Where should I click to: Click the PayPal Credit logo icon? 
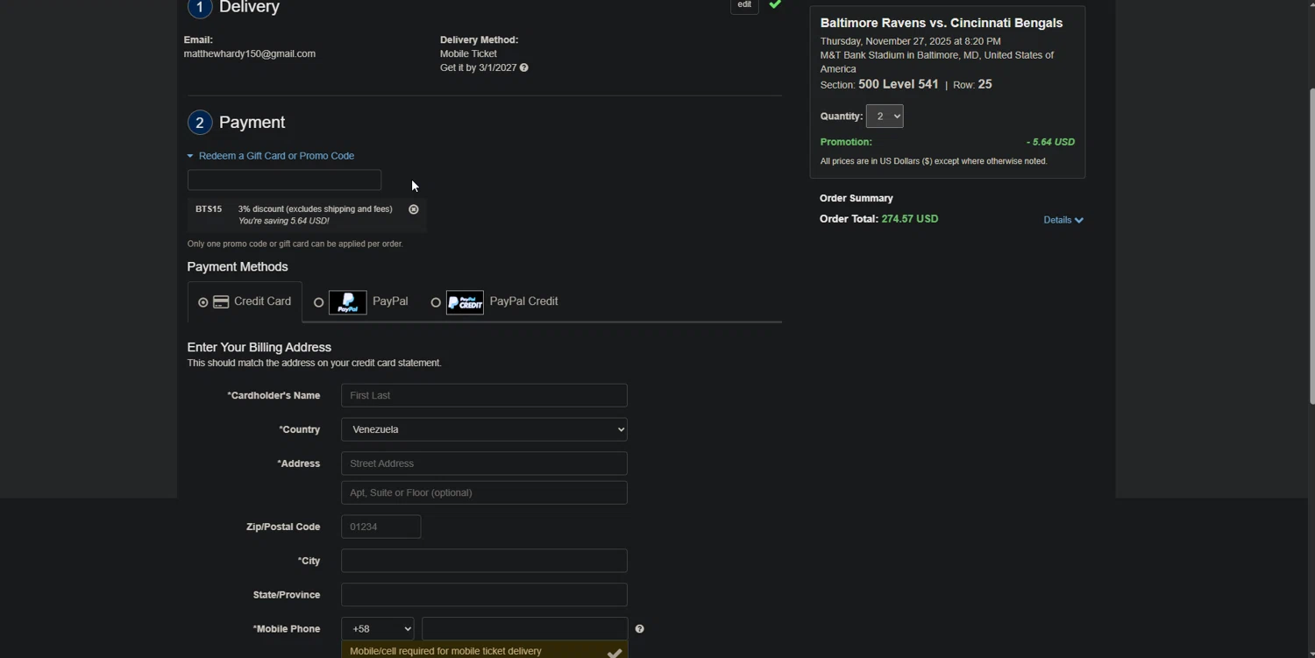465,302
